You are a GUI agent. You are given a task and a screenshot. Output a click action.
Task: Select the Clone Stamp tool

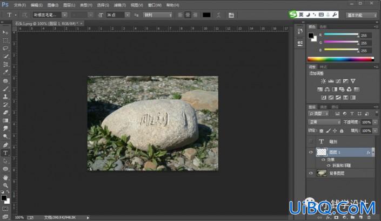[x=5, y=96]
